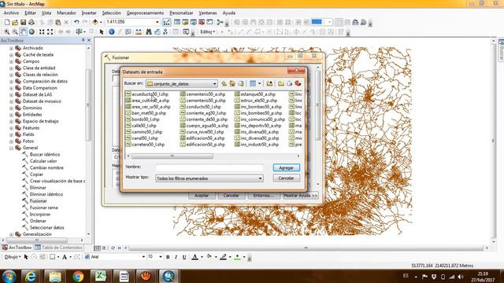Switch to the ArcToolbox tab

tap(17, 248)
